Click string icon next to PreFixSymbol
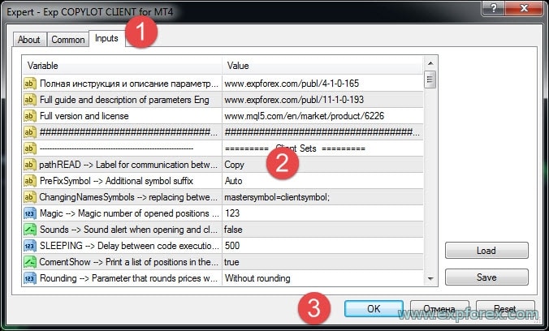This screenshot has width=549, height=331. point(30,181)
